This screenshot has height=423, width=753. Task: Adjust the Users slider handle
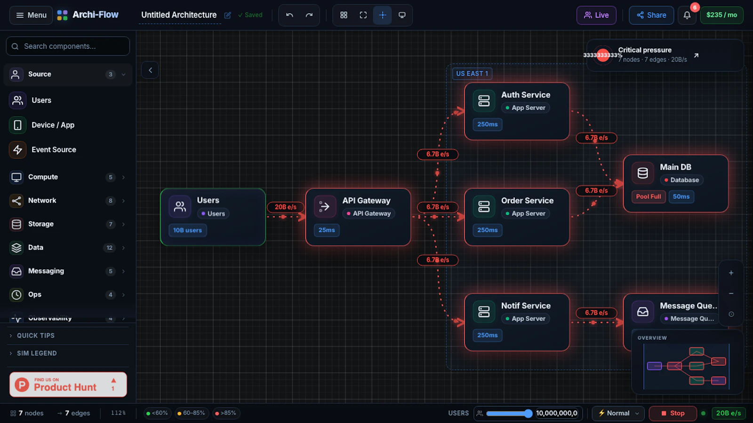click(x=528, y=414)
